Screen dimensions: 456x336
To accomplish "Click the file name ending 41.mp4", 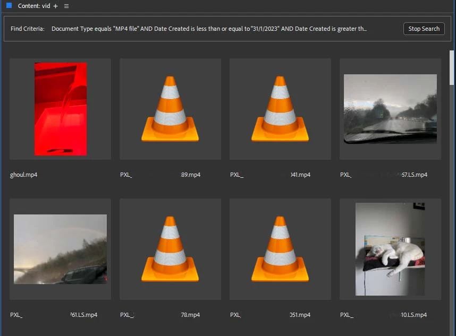I will [x=270, y=175].
